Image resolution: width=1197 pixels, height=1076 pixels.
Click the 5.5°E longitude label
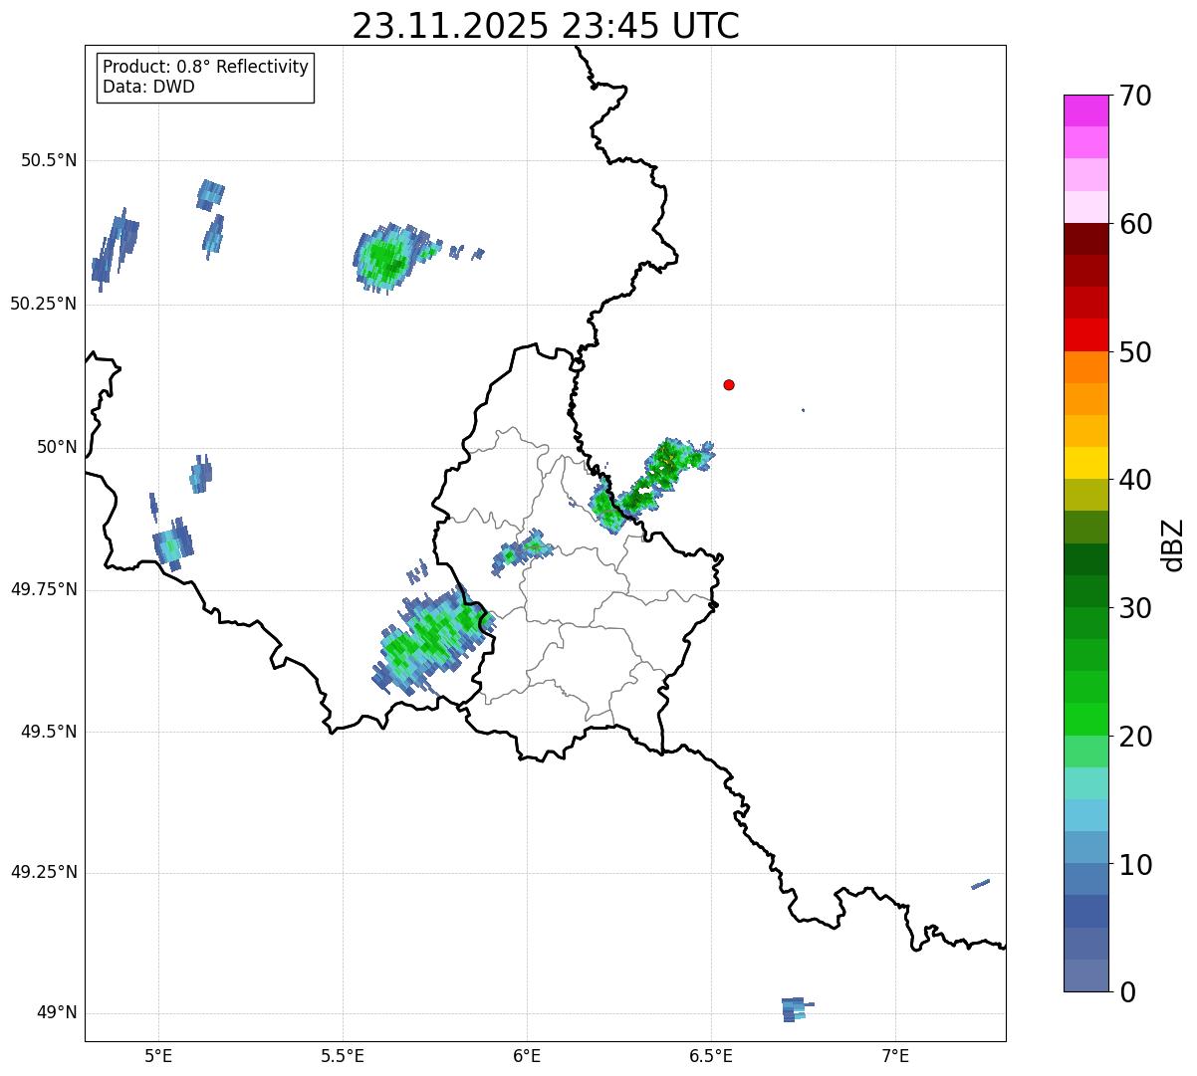(x=343, y=1056)
